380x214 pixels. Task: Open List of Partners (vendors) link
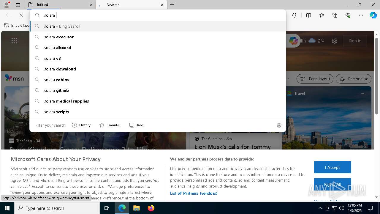194,193
